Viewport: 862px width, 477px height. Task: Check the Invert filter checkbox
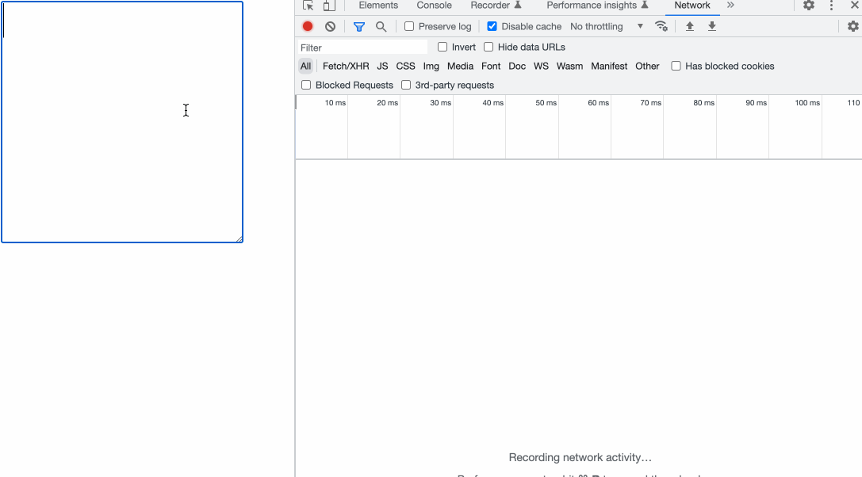442,47
